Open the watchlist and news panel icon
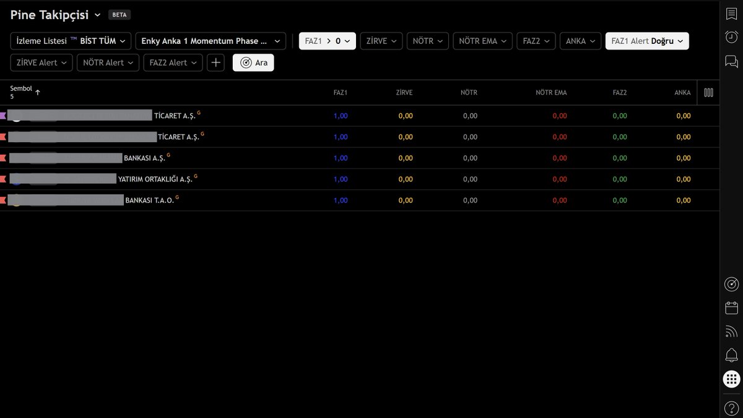This screenshot has height=418, width=743. pyautogui.click(x=731, y=14)
